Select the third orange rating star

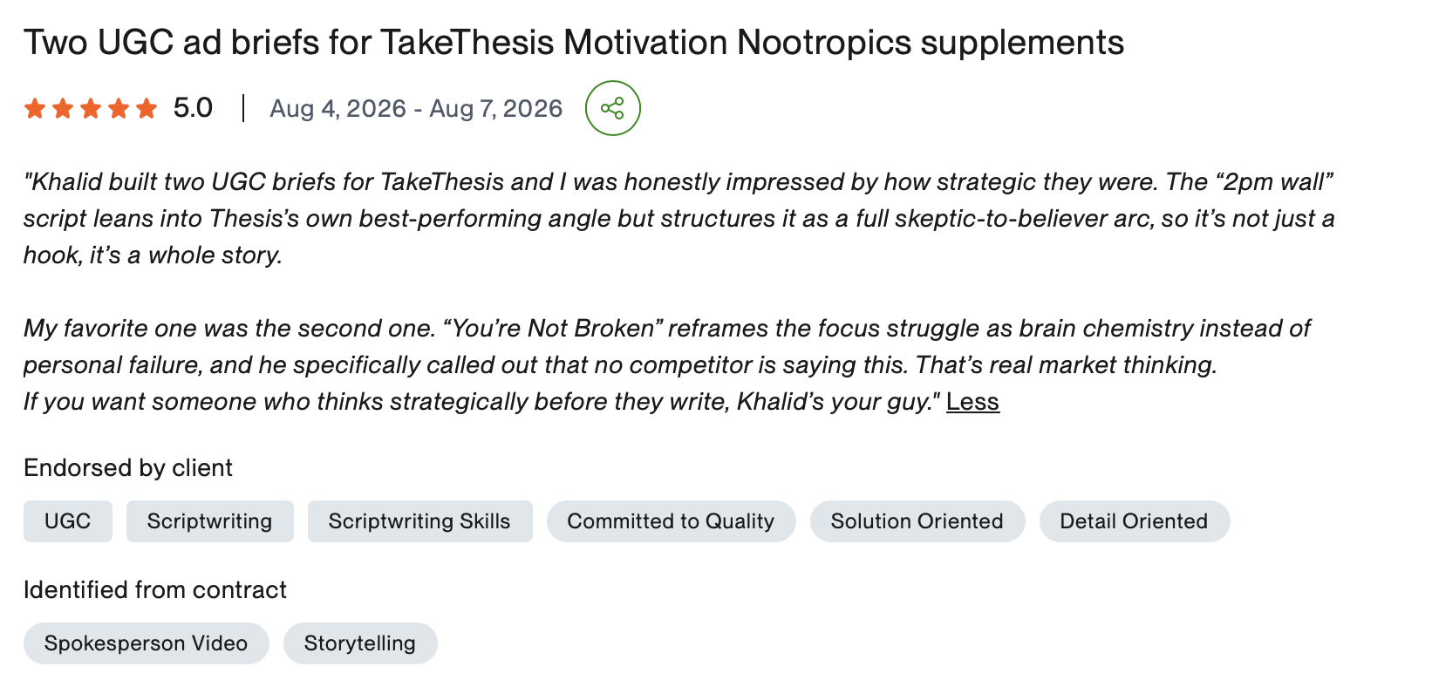click(91, 108)
